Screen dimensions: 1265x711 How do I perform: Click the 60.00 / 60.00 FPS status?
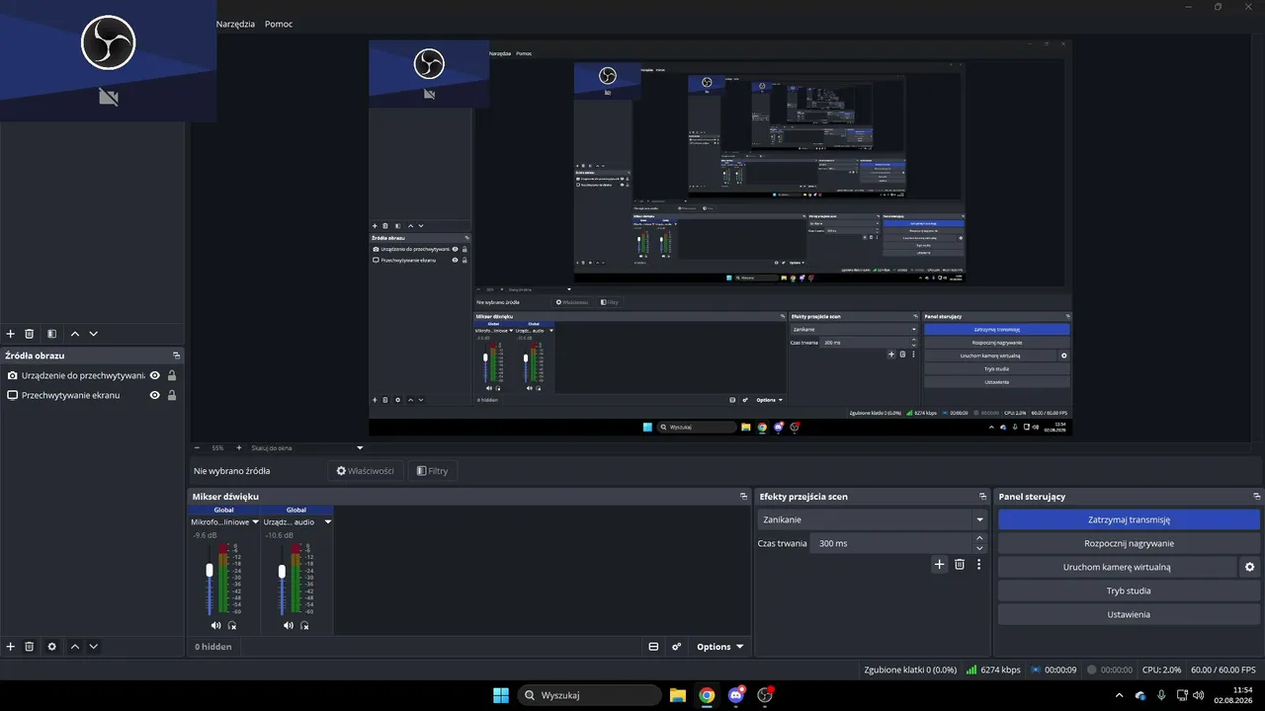tap(1223, 670)
